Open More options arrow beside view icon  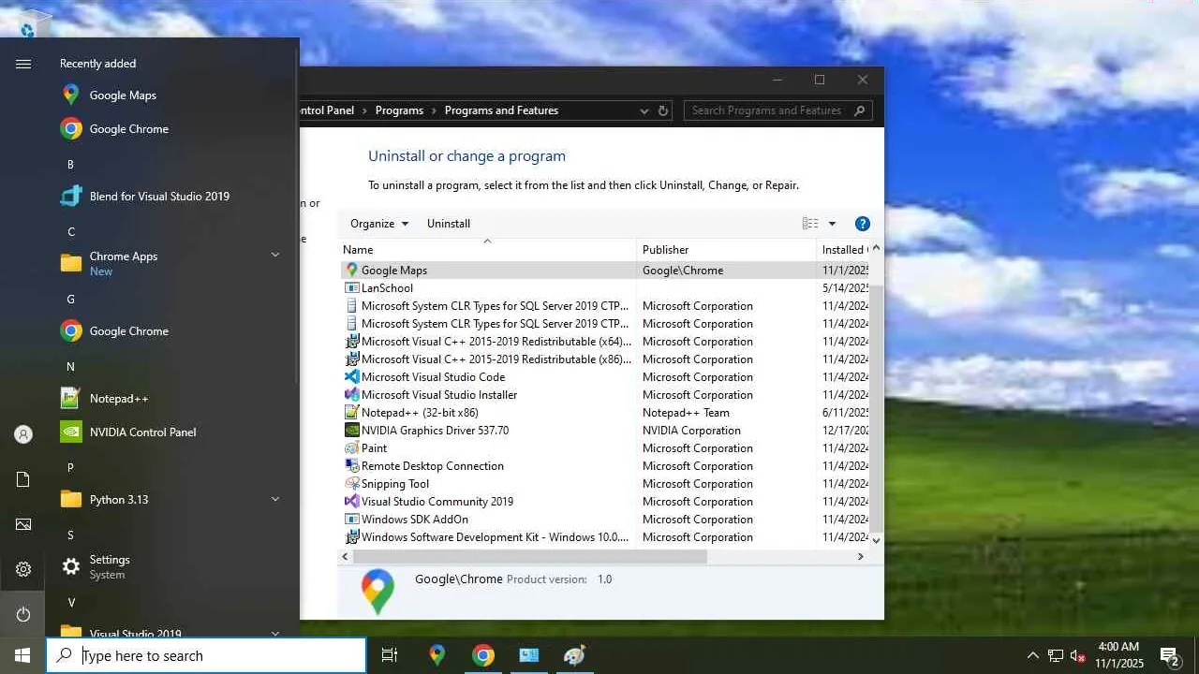(832, 224)
